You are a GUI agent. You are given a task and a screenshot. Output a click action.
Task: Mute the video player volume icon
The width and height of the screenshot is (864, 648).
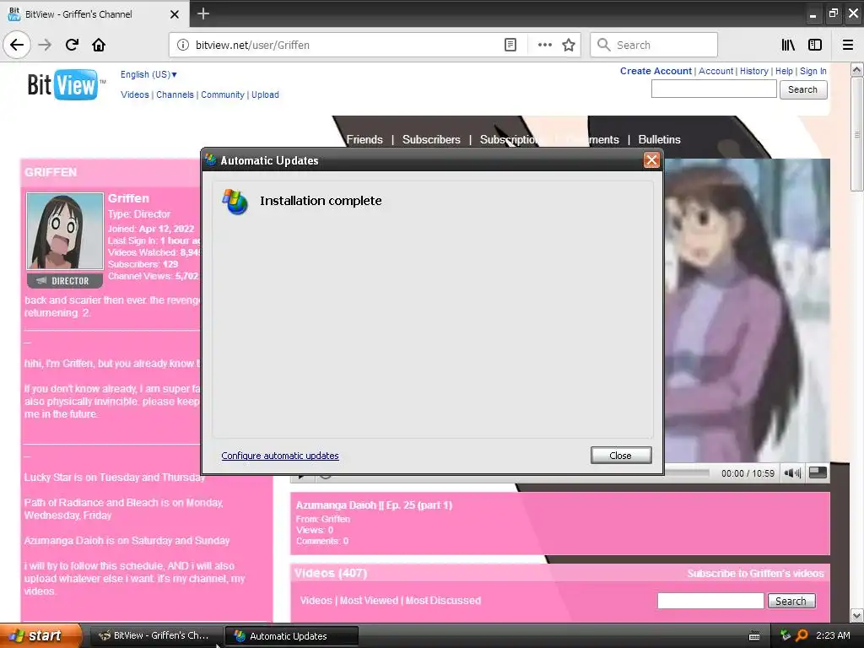click(x=792, y=472)
